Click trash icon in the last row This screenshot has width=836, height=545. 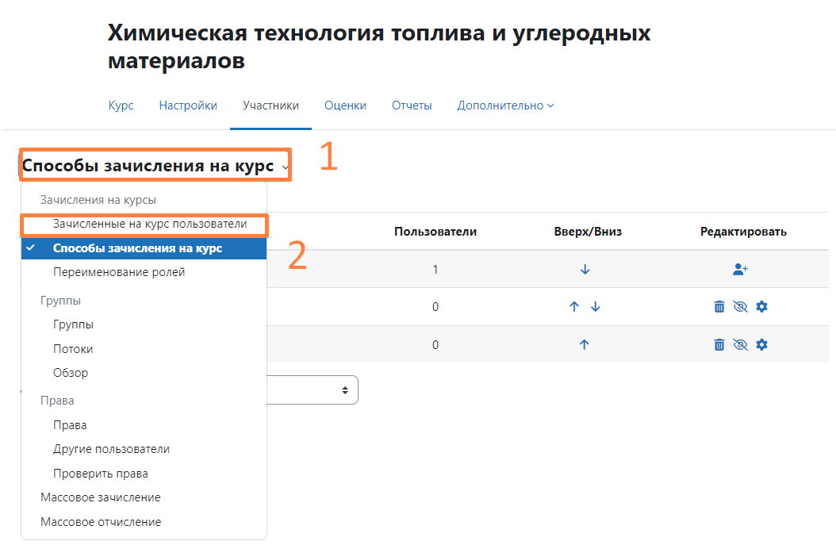point(719,345)
